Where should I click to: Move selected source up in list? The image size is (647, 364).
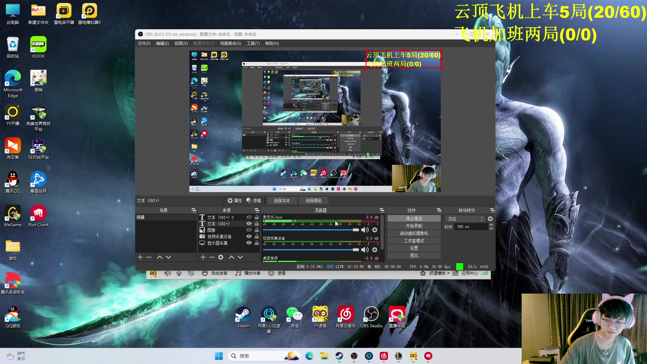[x=231, y=257]
